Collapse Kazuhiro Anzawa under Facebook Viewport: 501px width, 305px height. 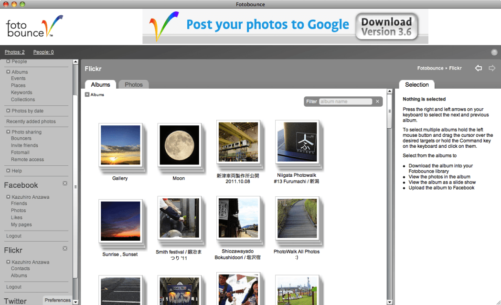8,197
